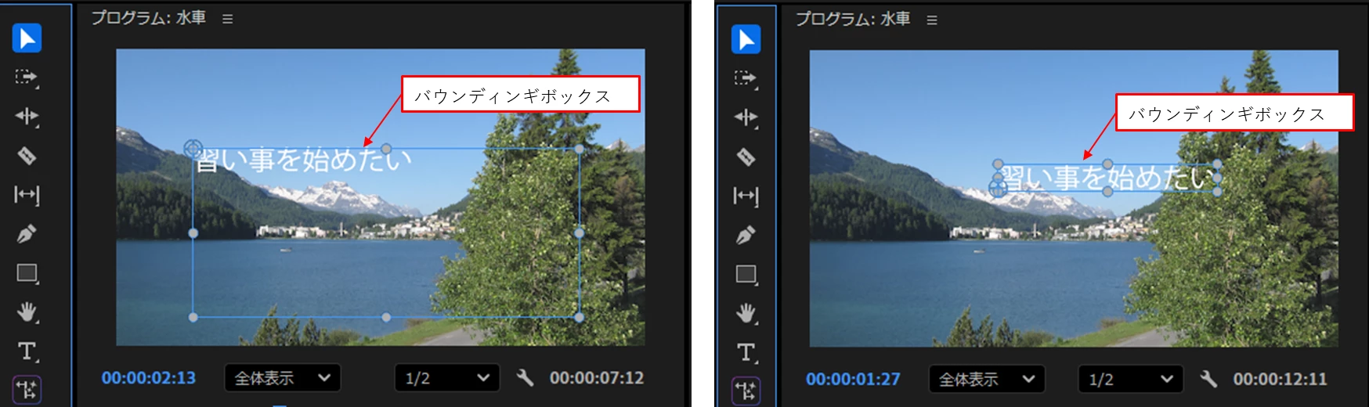Screen dimensions: 1369x407
Task: Click left-middle handle of large bounding box
Action: coord(193,232)
